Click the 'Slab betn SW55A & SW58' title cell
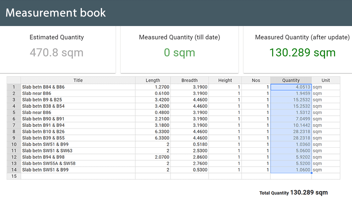 [x=78, y=164]
